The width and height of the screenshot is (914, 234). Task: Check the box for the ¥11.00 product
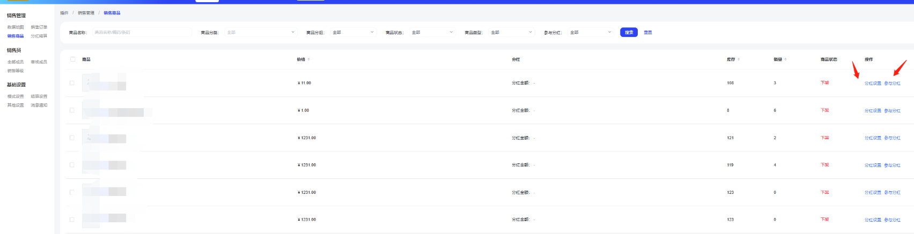coord(72,83)
